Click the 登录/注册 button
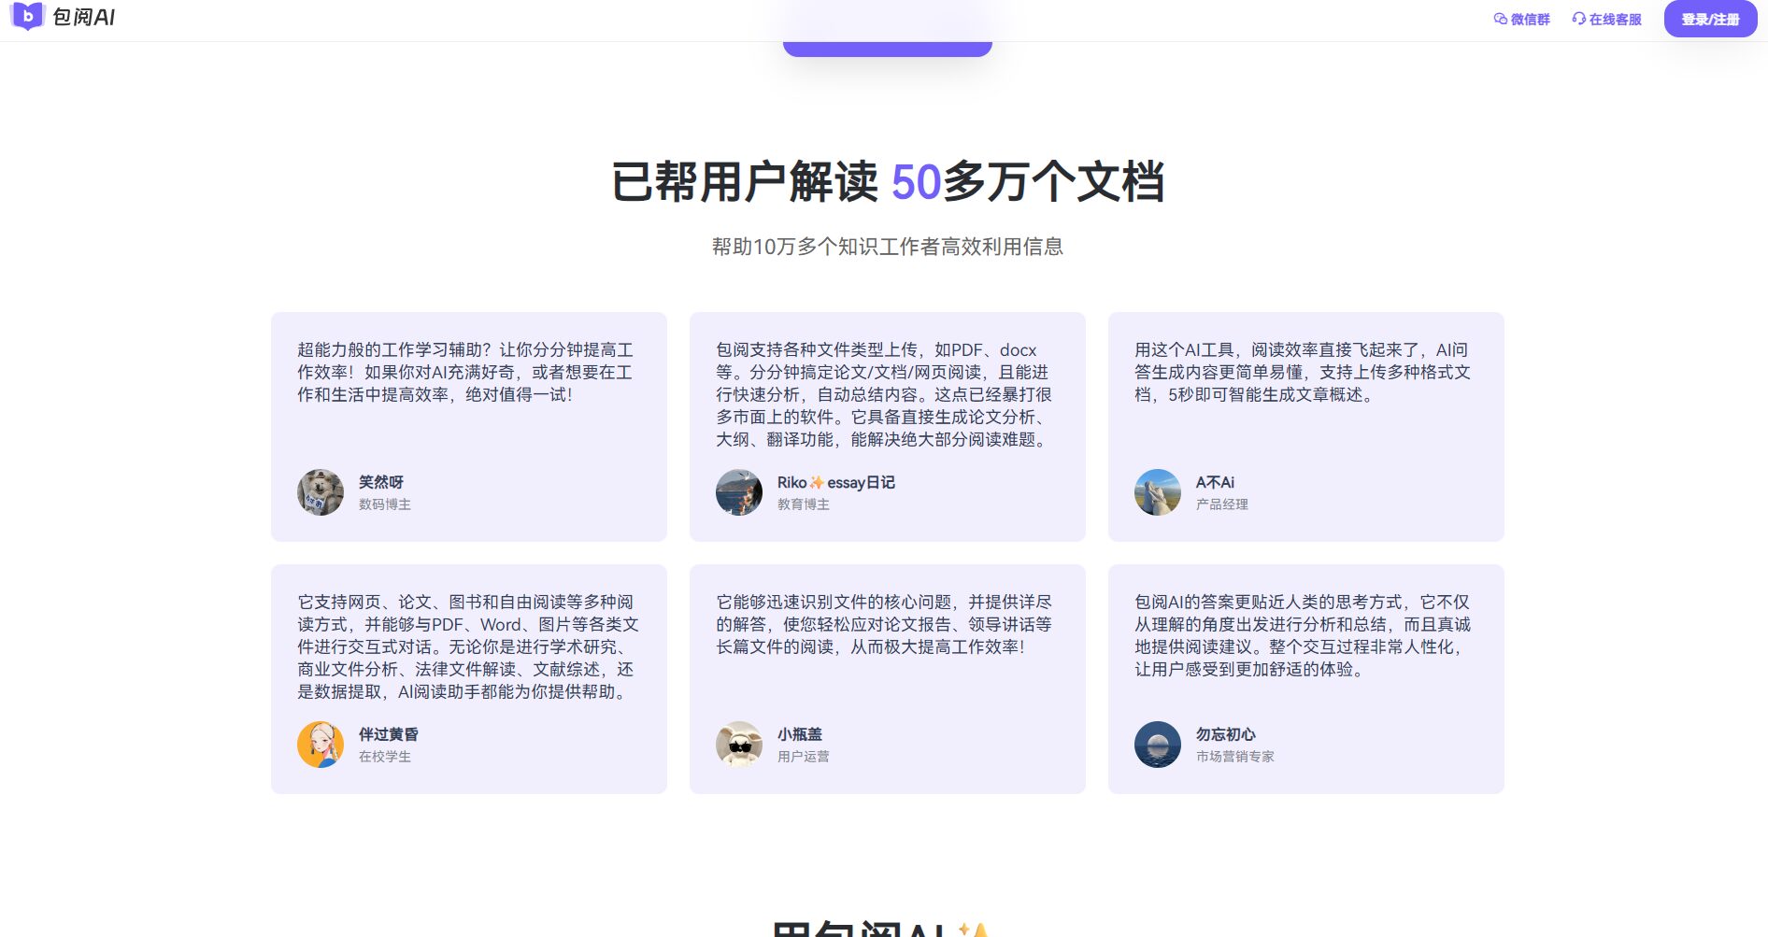The width and height of the screenshot is (1768, 937). [1709, 20]
